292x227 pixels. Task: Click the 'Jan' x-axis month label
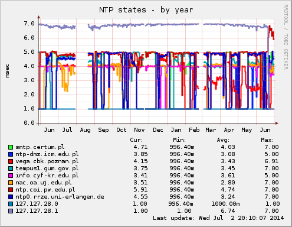[176, 130]
